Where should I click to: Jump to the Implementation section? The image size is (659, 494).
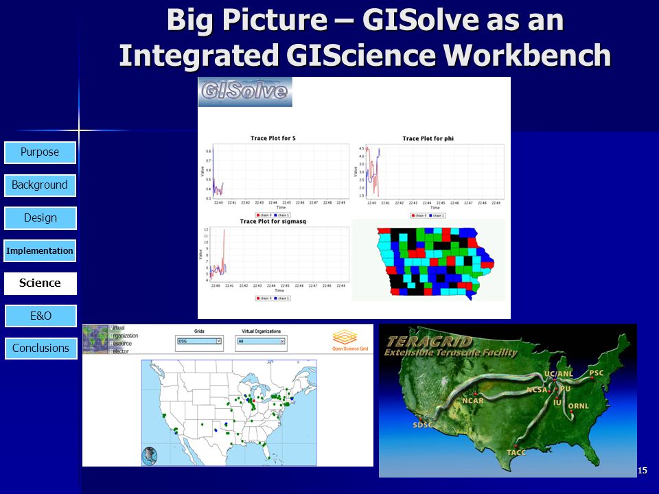pos(40,251)
